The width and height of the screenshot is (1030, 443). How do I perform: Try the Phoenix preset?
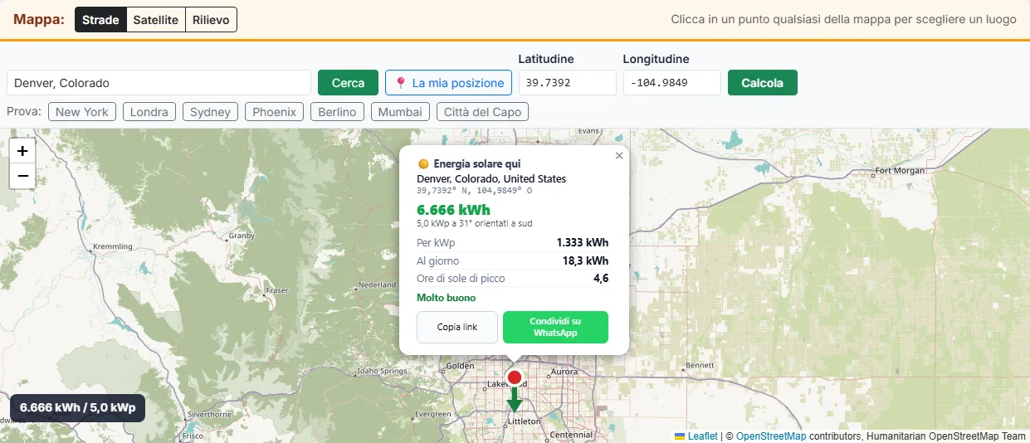275,112
